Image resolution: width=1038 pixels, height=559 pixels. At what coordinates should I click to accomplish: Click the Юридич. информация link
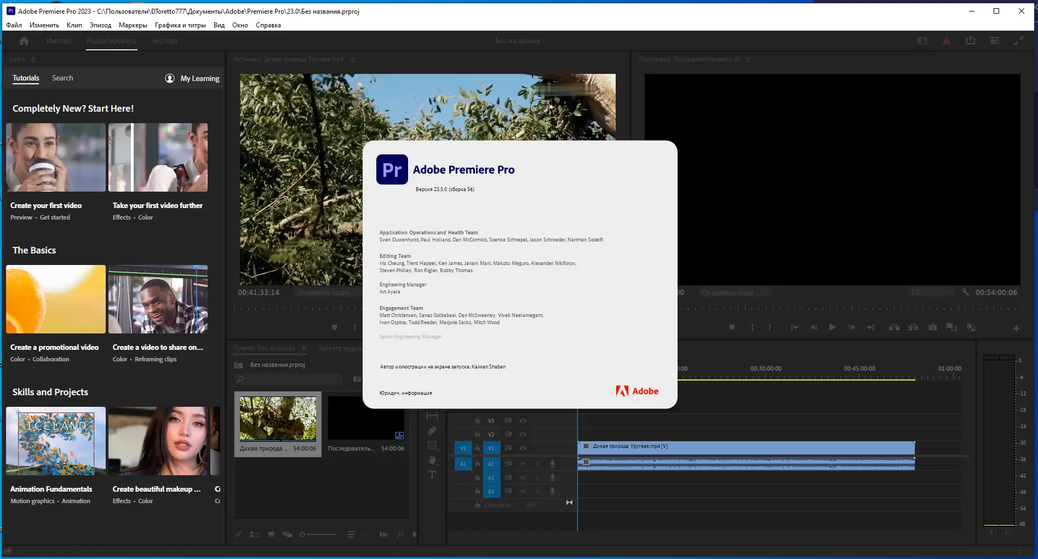point(405,393)
